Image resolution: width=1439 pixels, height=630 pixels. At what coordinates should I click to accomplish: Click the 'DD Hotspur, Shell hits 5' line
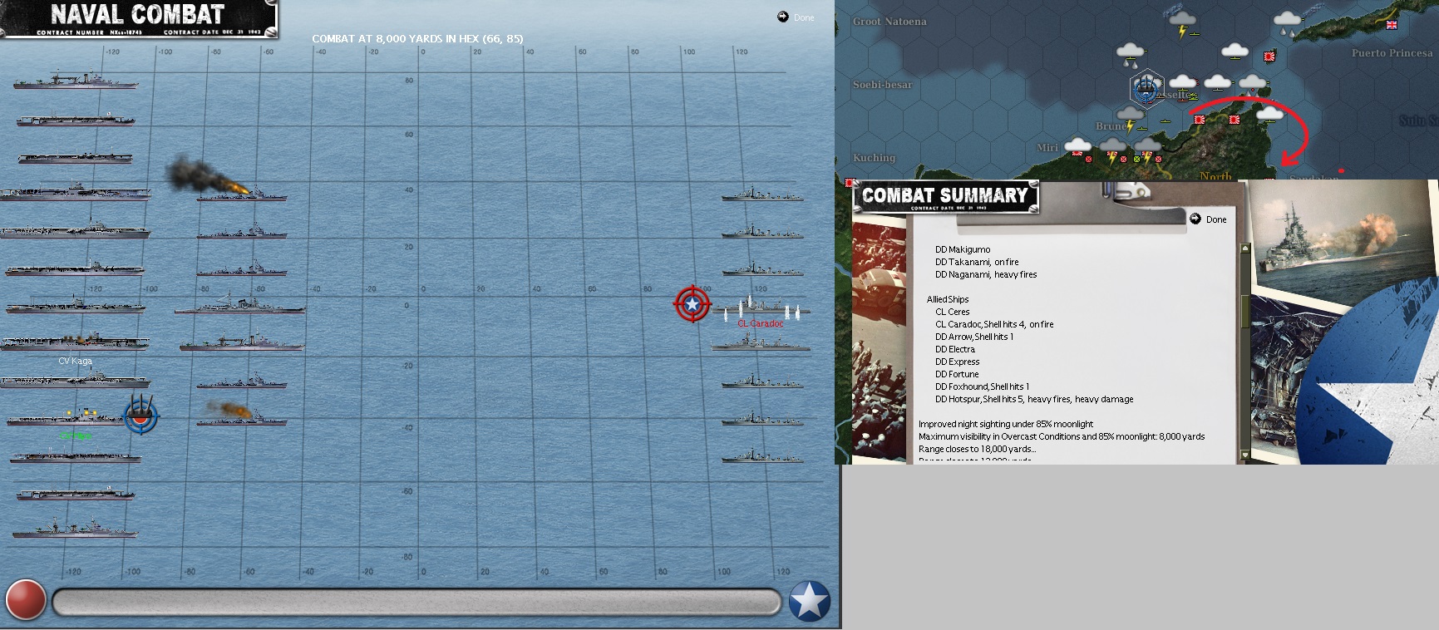tap(1034, 399)
